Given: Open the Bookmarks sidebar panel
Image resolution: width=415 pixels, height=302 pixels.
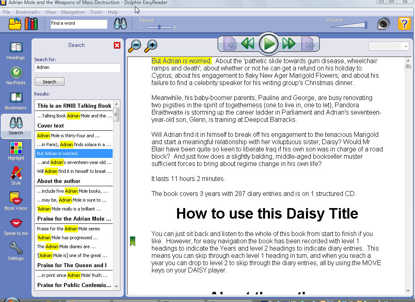Looking at the screenshot, I should 16,101.
